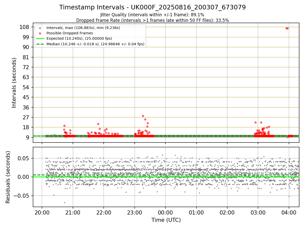Click the 04:00 time tick label
Viewport: 305px width, 229px height.
point(289,212)
